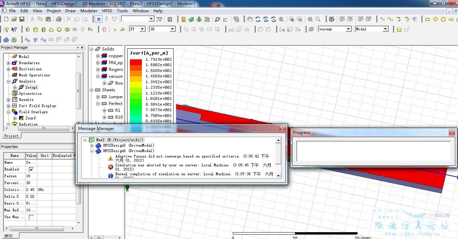Expand the Results node in Project Manager

point(9,100)
